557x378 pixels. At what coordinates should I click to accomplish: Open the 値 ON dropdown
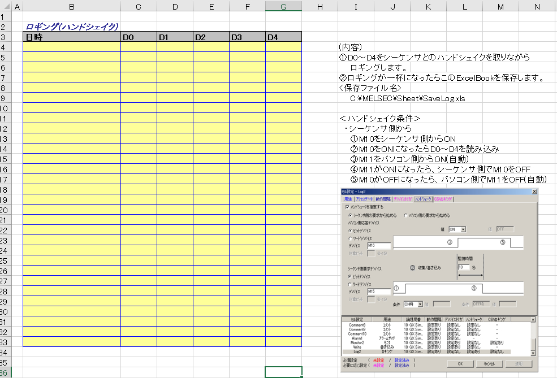pos(463,229)
